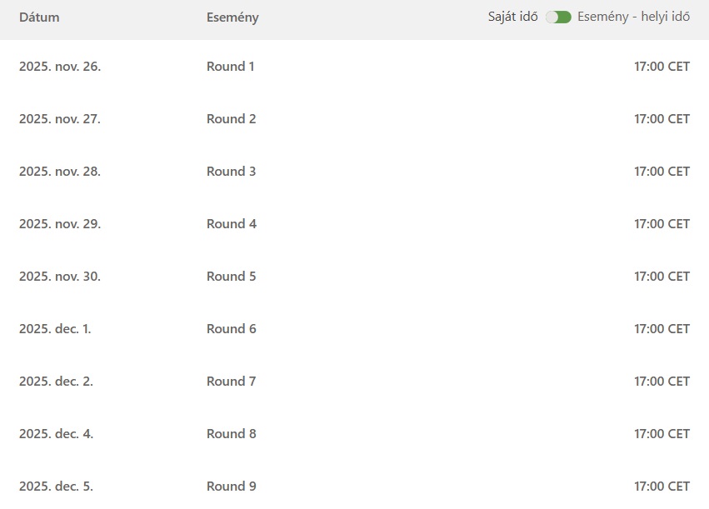This screenshot has height=509, width=709.
Task: Click the Dátum column header
Action: pos(39,17)
